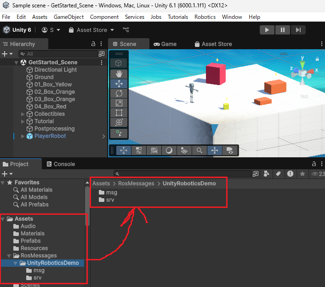The height and width of the screenshot is (287, 325).
Task: Switch to the Console tab
Action: 61,164
